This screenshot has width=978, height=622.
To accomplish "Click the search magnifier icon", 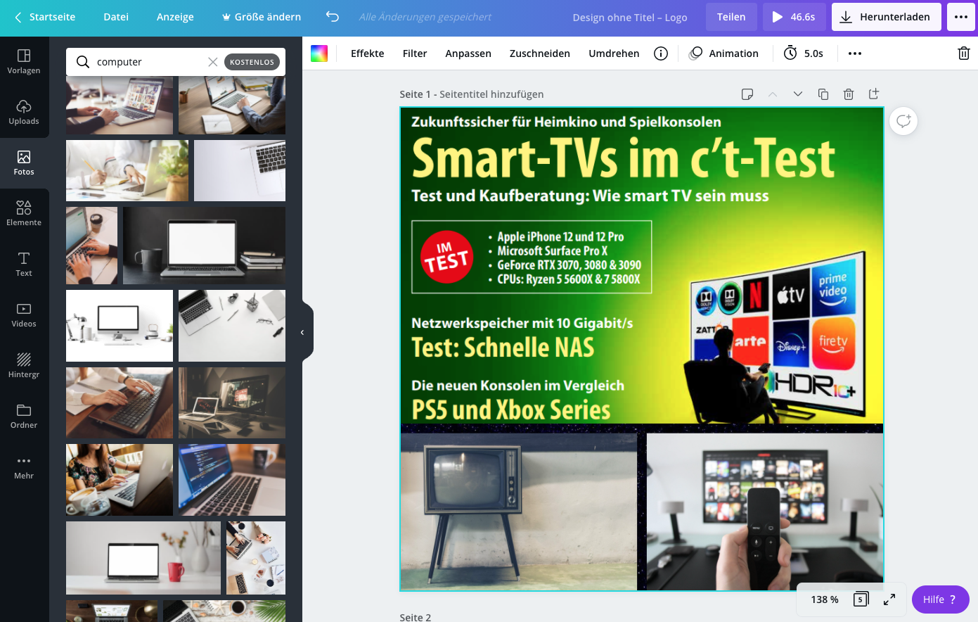I will click(83, 62).
